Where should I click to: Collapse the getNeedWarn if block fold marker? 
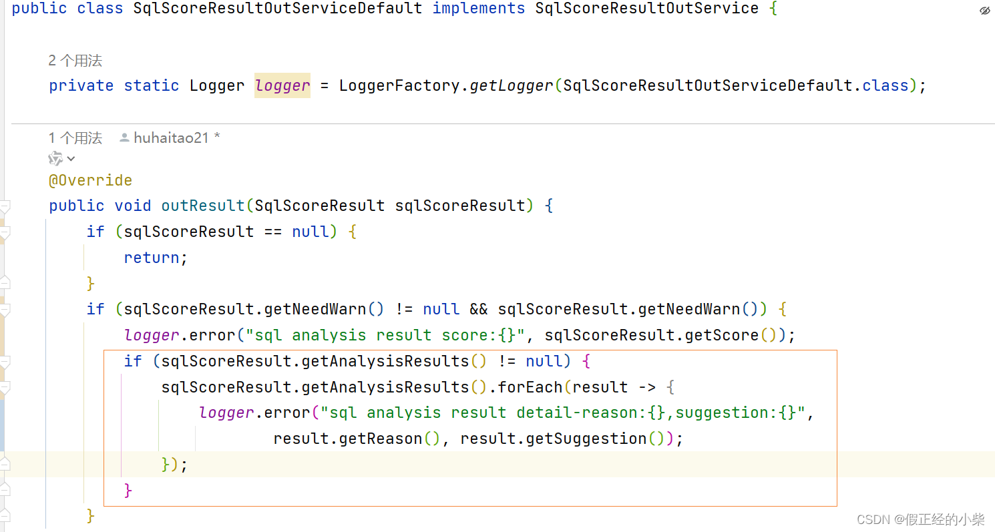pyautogui.click(x=4, y=310)
